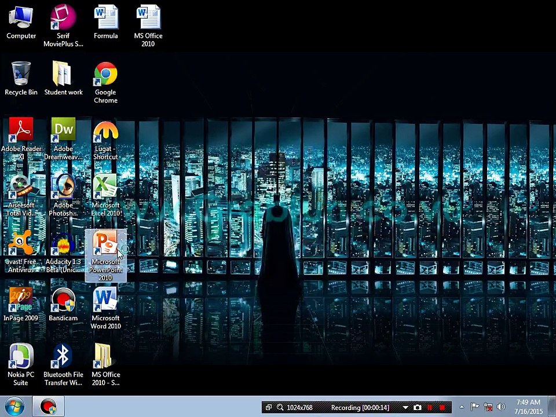
Task: Pause the recording with the red pause button
Action: click(430, 407)
